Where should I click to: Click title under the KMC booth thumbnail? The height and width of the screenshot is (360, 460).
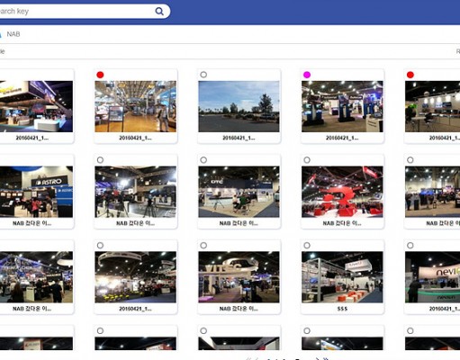point(239,223)
